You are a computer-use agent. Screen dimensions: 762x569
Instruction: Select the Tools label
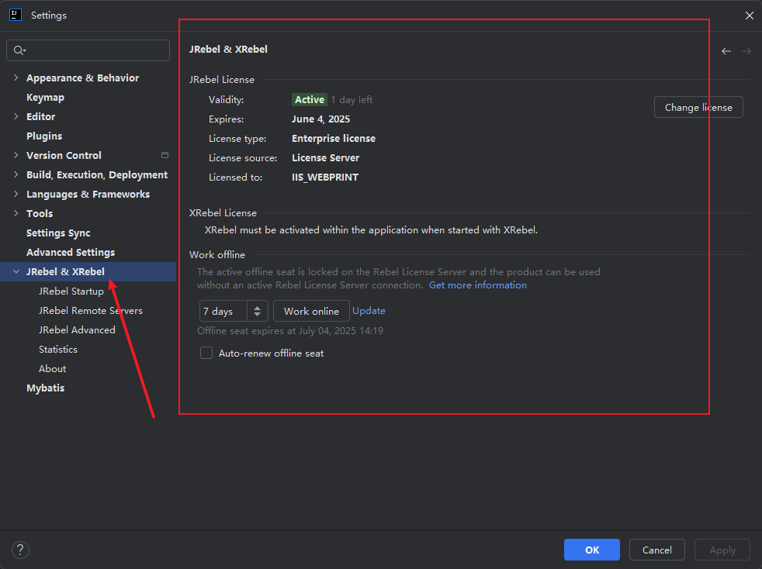point(40,214)
